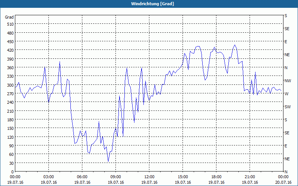Click the 19.07.16 date under 12:00
This screenshot has height=186, width=298.
pos(149,182)
